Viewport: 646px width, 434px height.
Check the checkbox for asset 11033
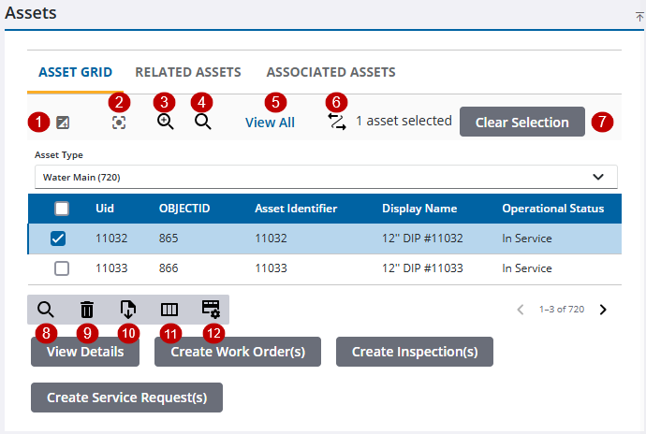[x=62, y=268]
